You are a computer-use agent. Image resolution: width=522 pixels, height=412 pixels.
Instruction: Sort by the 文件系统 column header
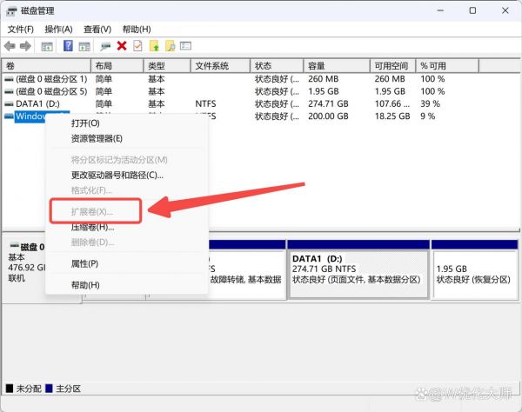220,66
